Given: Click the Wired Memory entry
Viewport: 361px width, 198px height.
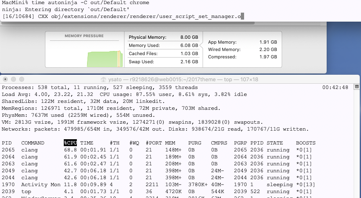Looking at the screenshot, I should (x=242, y=49).
